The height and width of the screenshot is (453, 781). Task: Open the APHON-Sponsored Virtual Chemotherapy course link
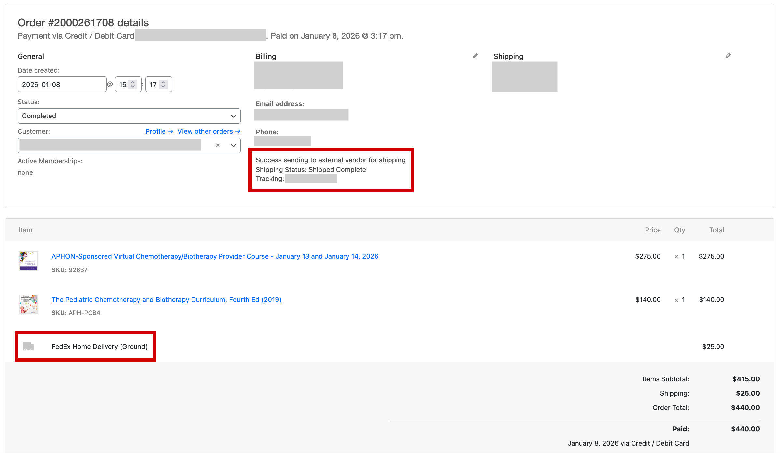tap(215, 256)
